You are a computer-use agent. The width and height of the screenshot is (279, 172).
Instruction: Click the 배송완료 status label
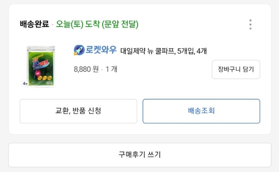35,25
